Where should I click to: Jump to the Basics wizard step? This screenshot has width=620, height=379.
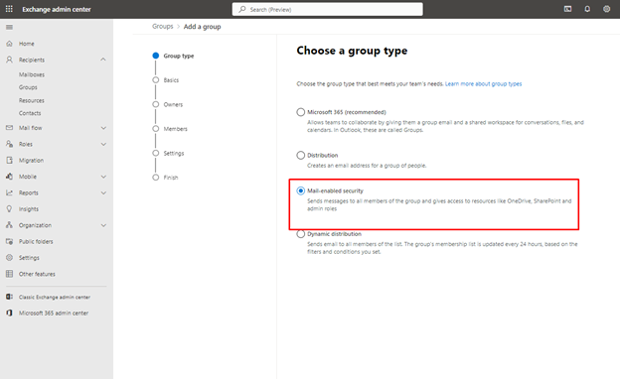click(x=171, y=80)
